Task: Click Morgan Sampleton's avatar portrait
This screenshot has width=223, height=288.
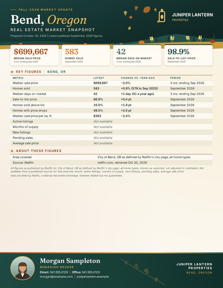Action: [x=22, y=268]
